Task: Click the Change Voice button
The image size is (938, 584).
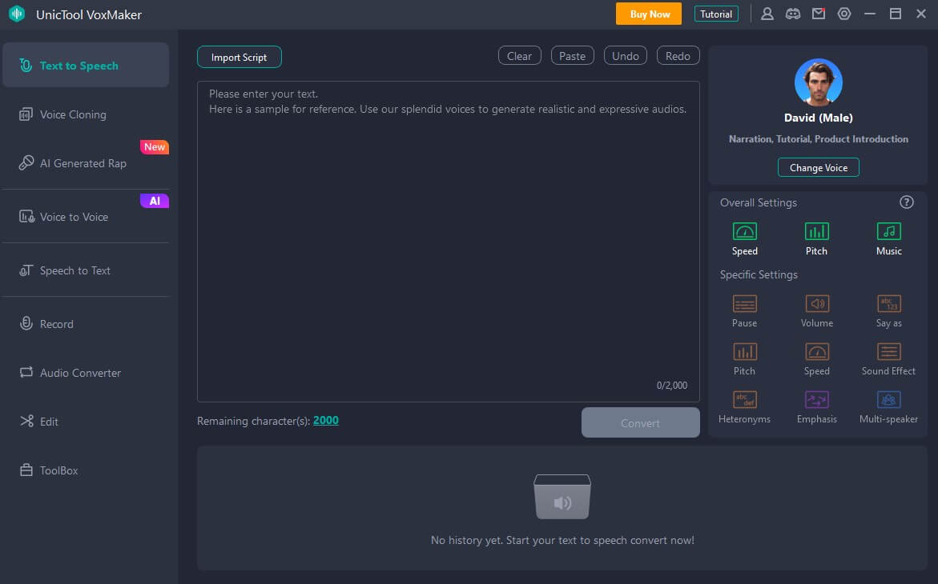Action: 818,168
